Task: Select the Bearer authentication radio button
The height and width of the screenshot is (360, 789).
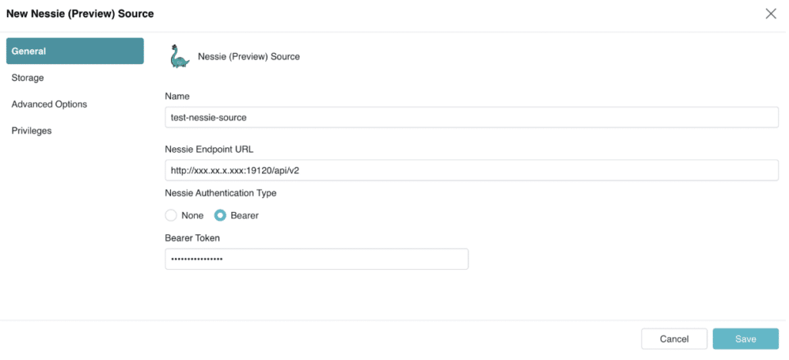Action: tap(220, 215)
